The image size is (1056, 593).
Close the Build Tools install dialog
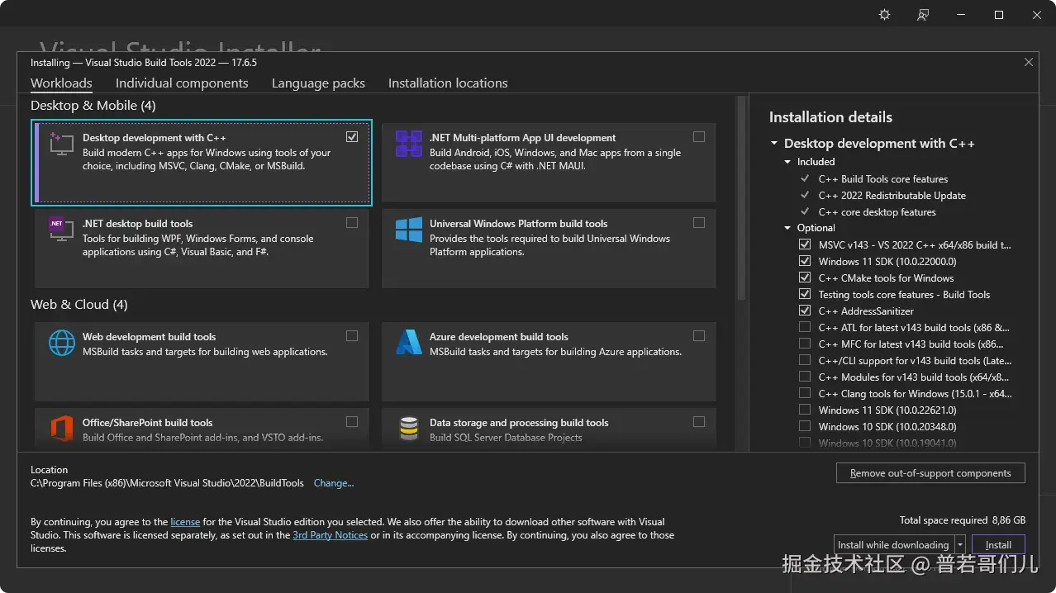tap(1029, 62)
